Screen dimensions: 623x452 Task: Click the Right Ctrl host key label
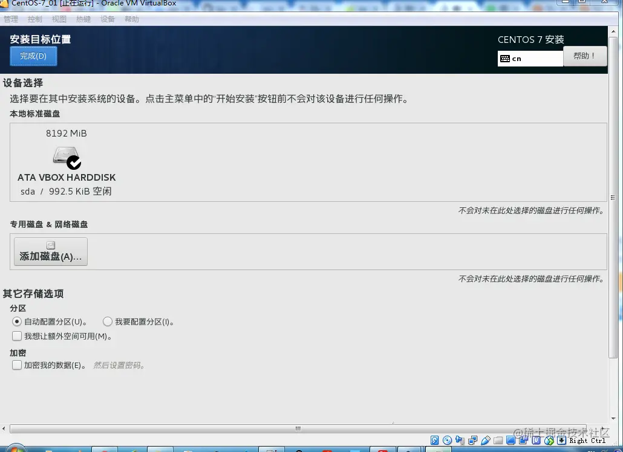[587, 441]
